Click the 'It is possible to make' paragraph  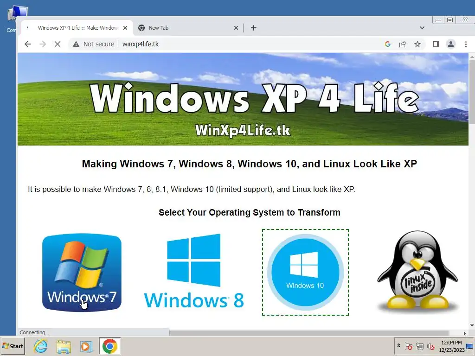pos(192,190)
